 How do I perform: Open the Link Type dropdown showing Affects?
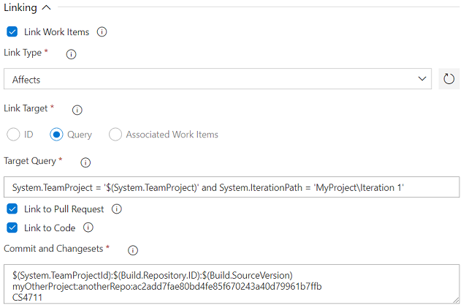tap(218, 79)
